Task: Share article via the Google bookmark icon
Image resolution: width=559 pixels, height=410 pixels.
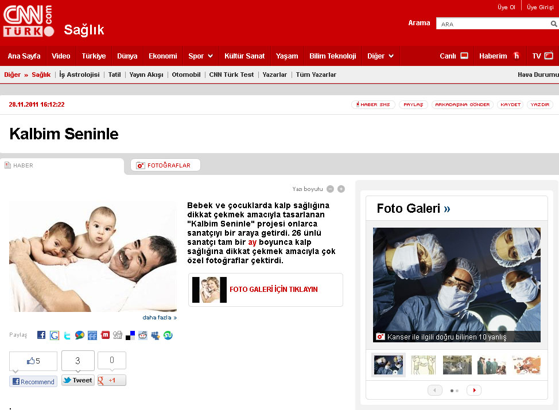Action: [54, 335]
